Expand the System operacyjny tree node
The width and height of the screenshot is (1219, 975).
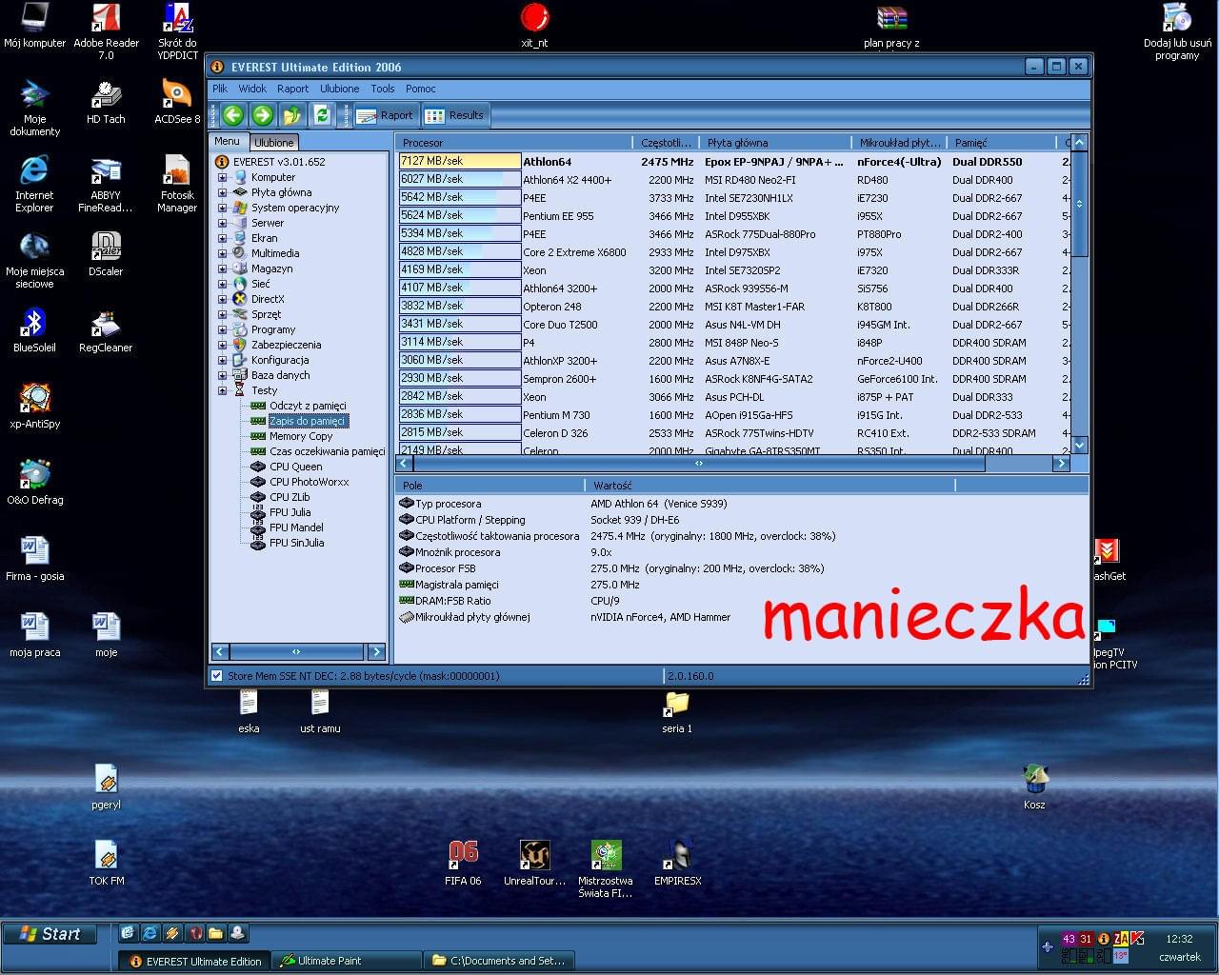pos(222,208)
